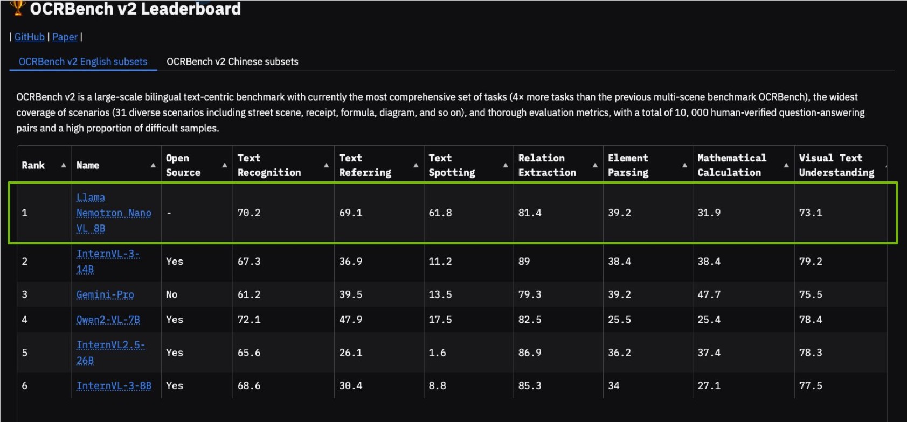
Task: Open Qwen2-VL-7B model link
Action: click(108, 320)
